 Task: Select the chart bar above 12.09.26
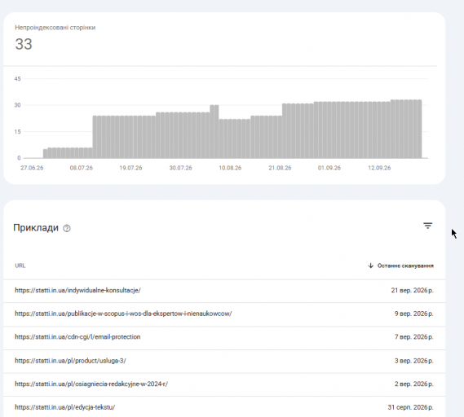click(379, 129)
